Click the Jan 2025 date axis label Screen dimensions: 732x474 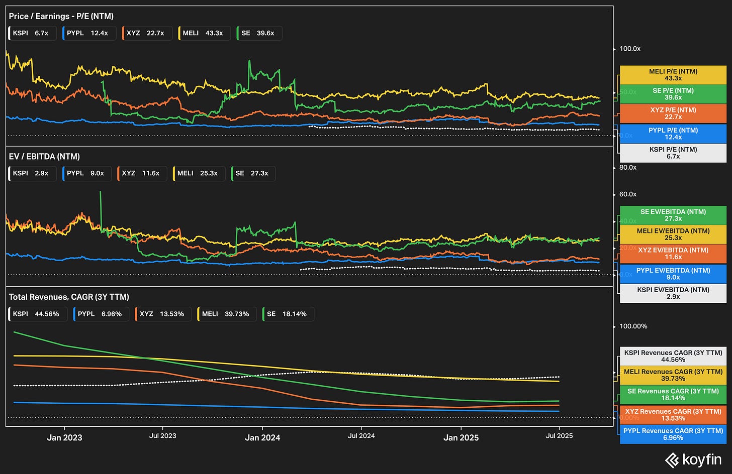pos(461,438)
